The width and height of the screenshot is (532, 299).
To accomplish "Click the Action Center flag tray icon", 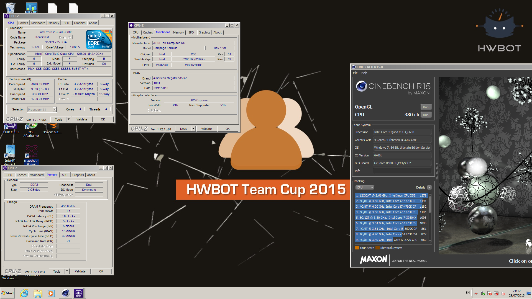I will (x=490, y=293).
